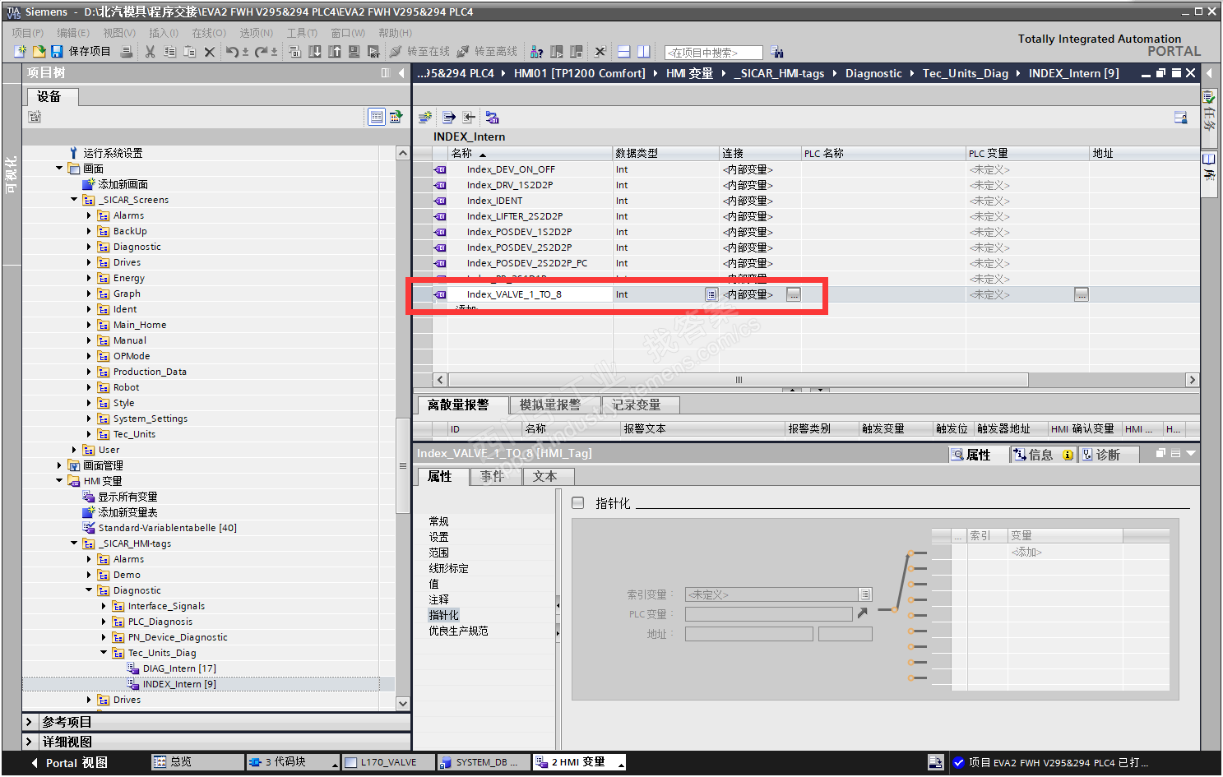
Task: Click the tag table horizontal scrollbar
Action: (738, 380)
